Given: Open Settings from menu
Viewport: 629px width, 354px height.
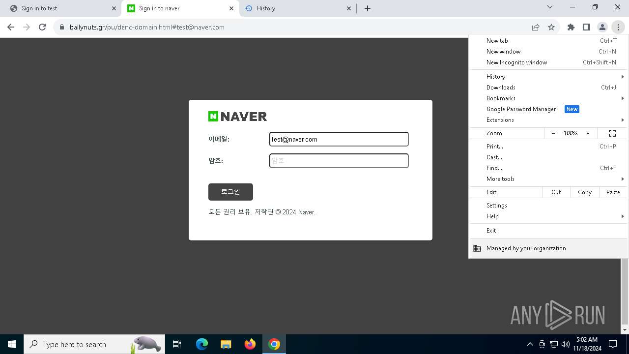Looking at the screenshot, I should pyautogui.click(x=548, y=206).
